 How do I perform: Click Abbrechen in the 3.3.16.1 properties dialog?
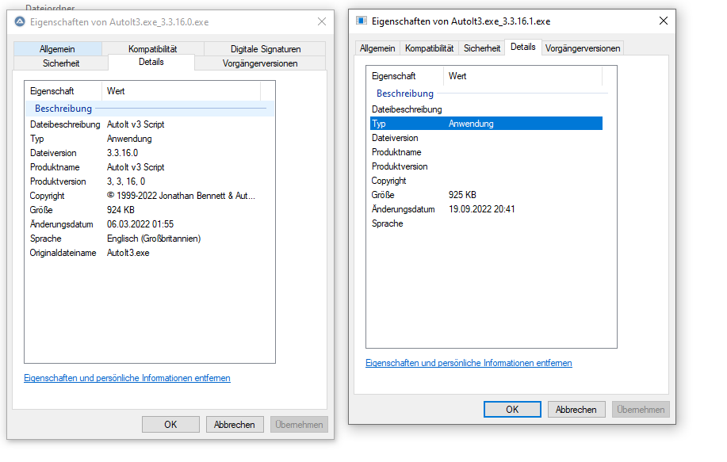tap(576, 410)
